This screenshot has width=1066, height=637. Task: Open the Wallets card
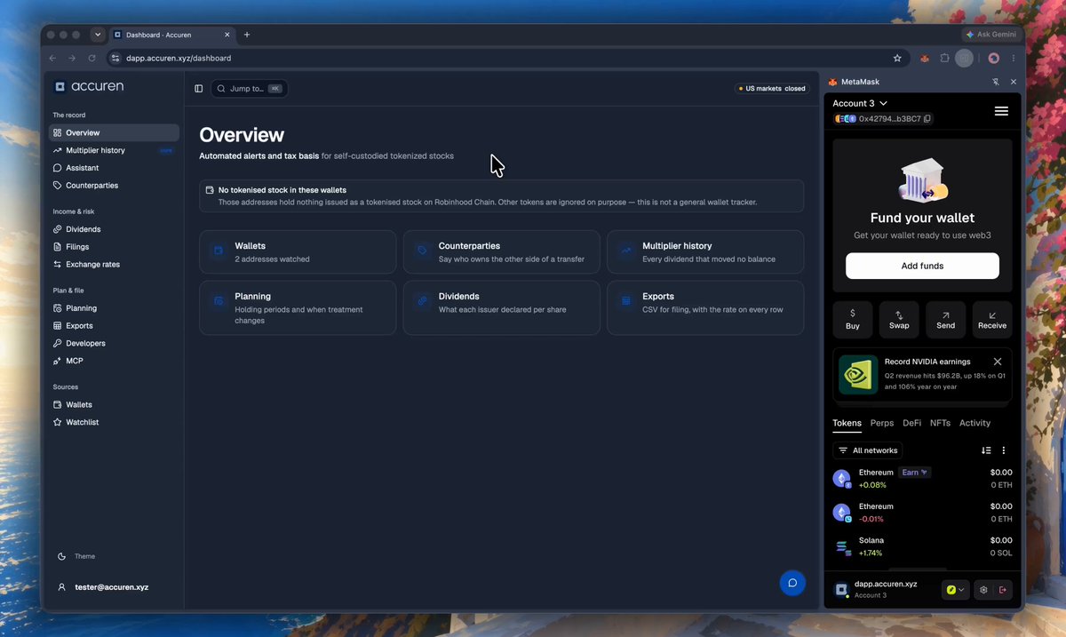298,252
